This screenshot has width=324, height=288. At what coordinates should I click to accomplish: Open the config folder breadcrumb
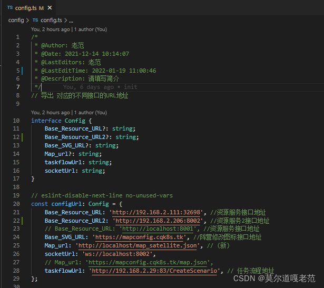tap(16, 20)
